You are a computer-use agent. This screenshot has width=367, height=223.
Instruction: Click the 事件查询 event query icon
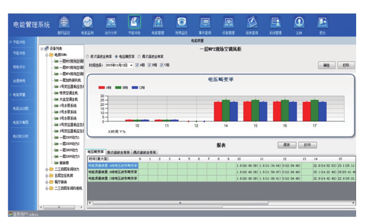(x=205, y=23)
